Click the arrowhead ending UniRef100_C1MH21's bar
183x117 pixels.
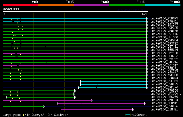(x=133, y=110)
